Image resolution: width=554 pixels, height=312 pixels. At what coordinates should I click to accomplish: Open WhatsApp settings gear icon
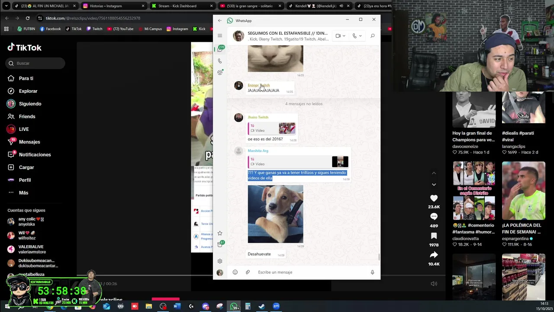[x=220, y=261]
